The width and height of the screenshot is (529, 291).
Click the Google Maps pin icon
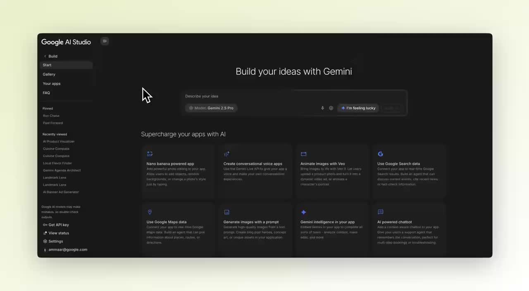150,212
